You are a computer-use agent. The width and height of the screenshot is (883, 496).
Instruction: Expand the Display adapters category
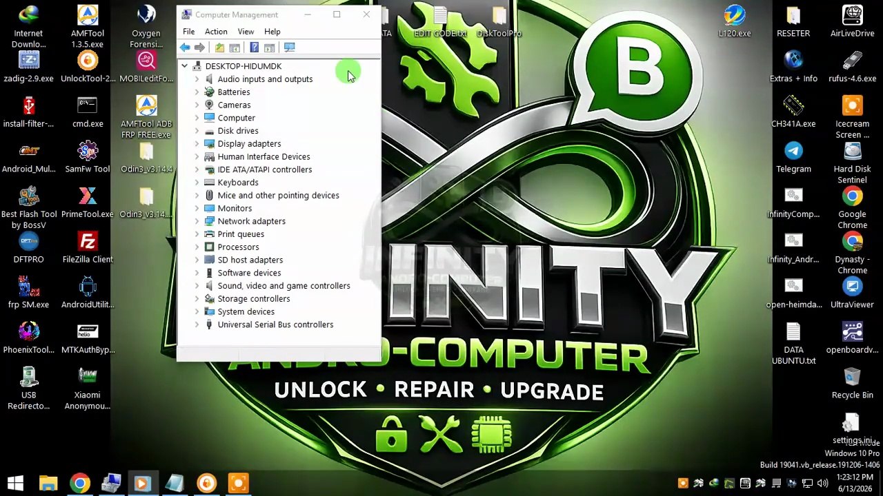[197, 144]
